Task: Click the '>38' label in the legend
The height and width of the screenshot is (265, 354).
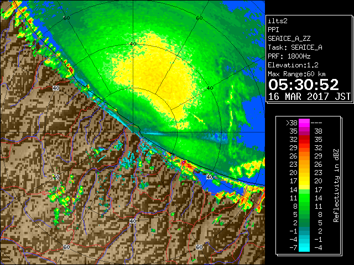Action: click(291, 123)
